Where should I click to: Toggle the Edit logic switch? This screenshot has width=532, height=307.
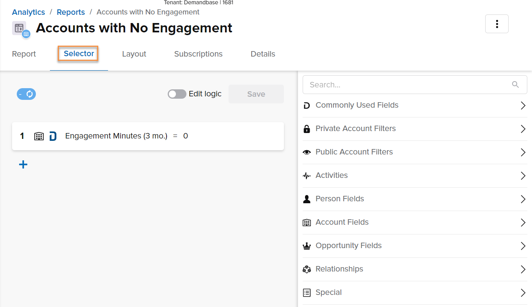click(x=177, y=94)
